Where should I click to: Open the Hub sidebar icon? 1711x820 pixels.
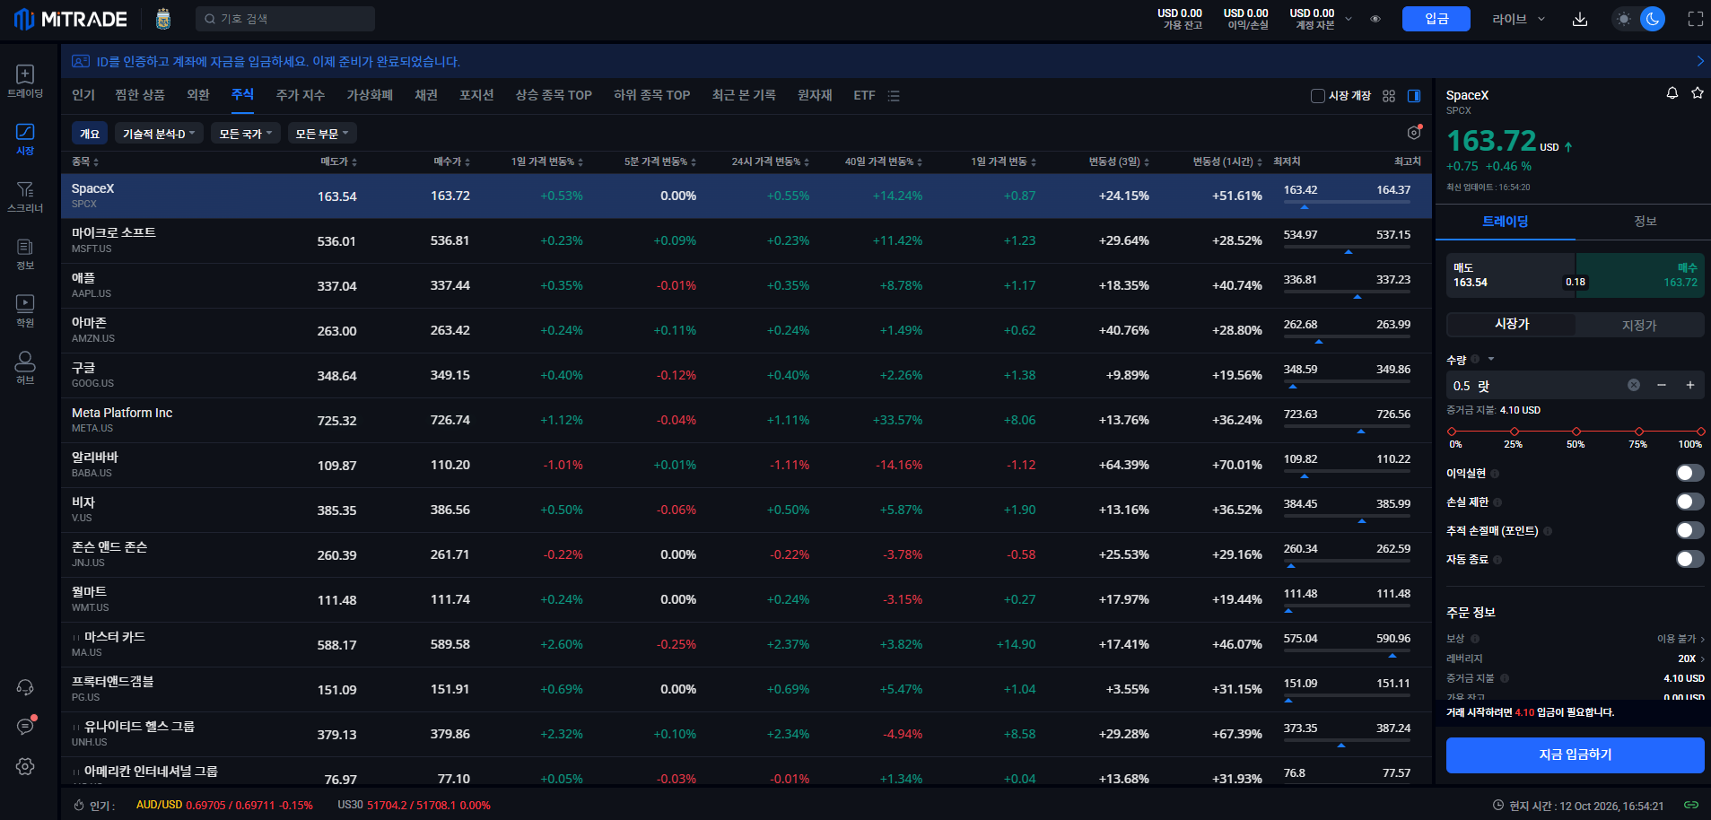click(25, 368)
